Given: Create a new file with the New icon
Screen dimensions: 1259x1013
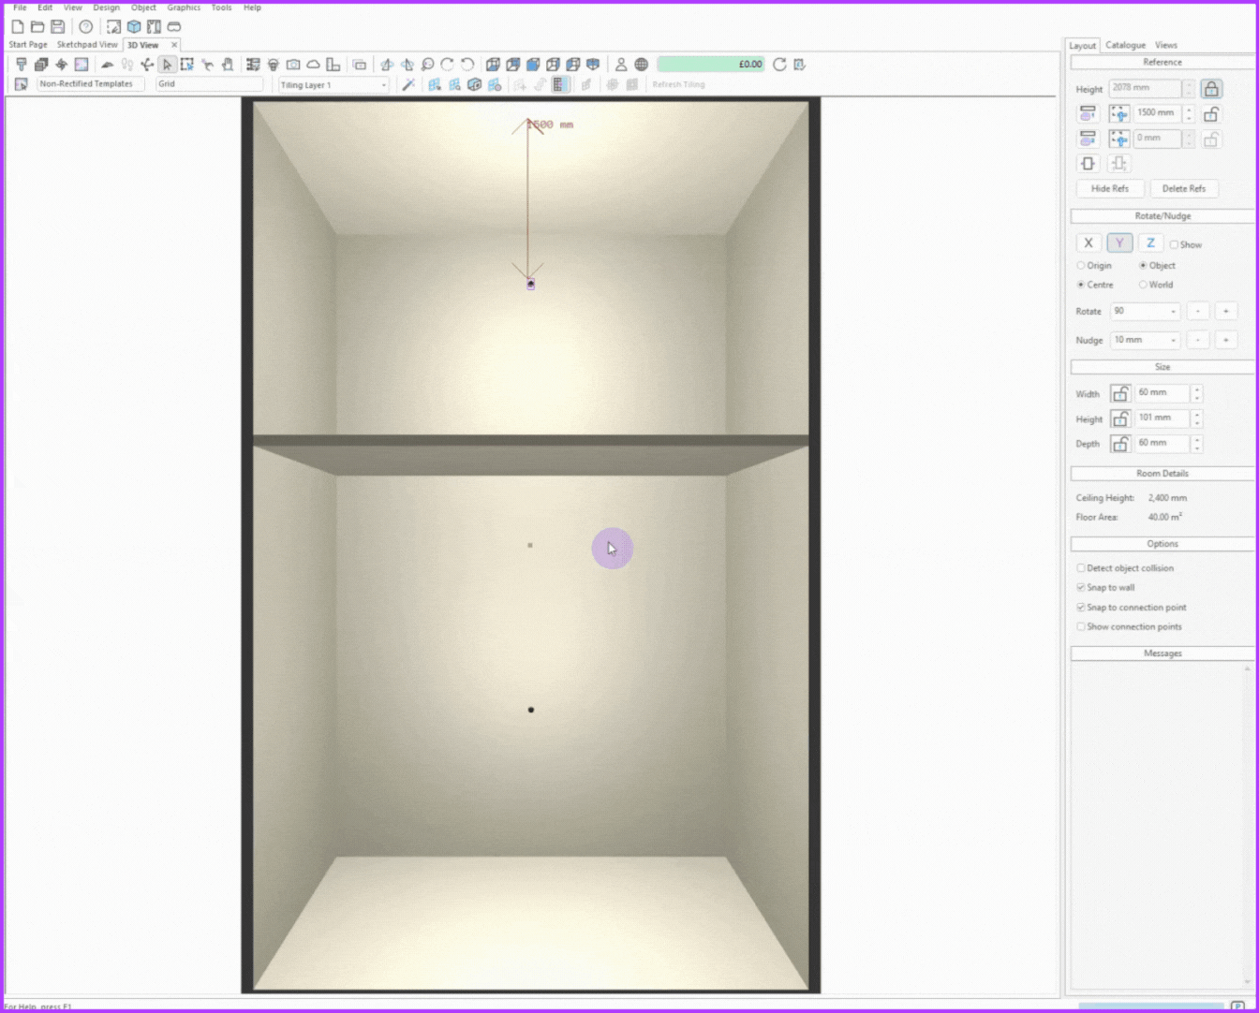Looking at the screenshot, I should [18, 27].
